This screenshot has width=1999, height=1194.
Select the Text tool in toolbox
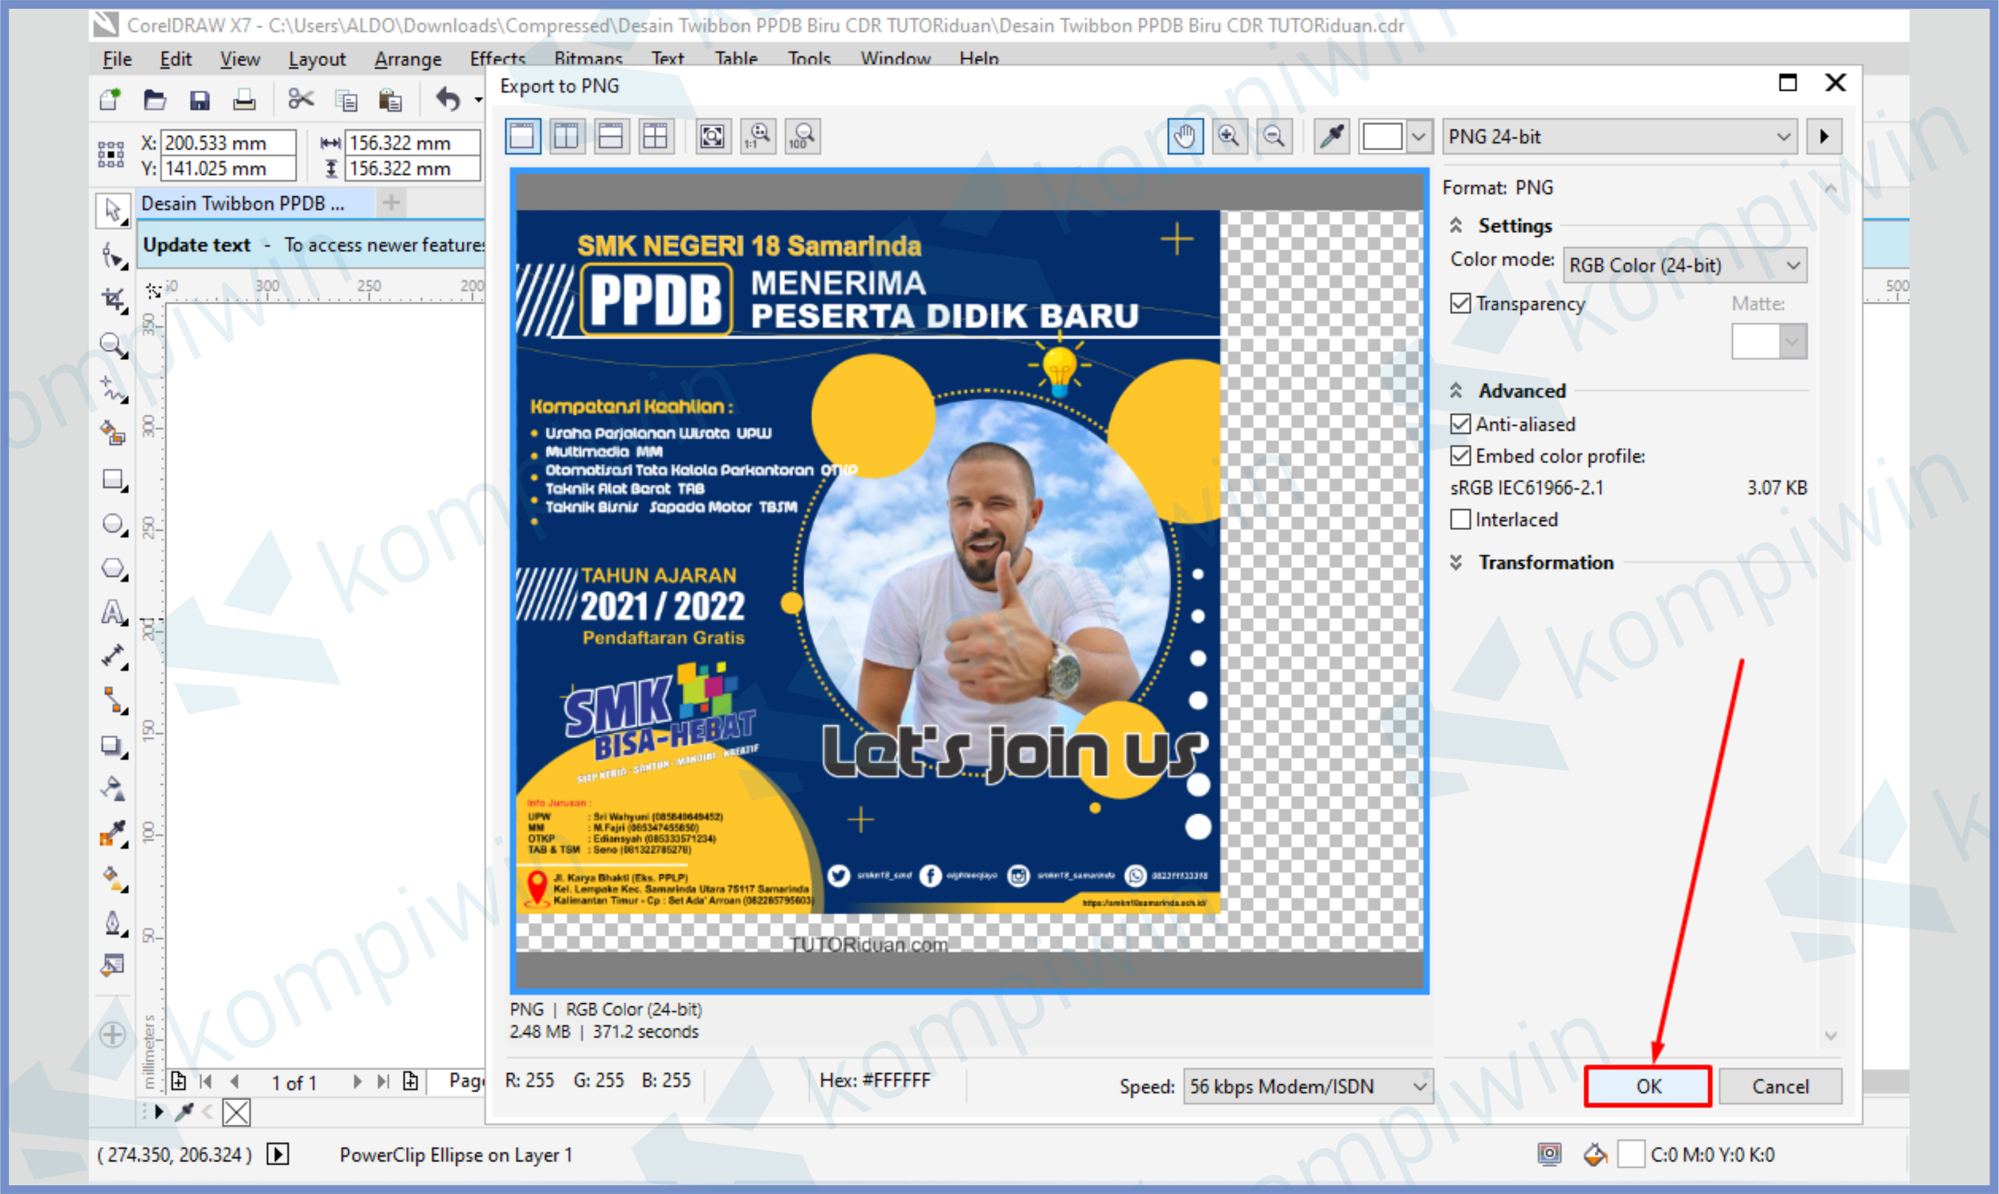113,613
